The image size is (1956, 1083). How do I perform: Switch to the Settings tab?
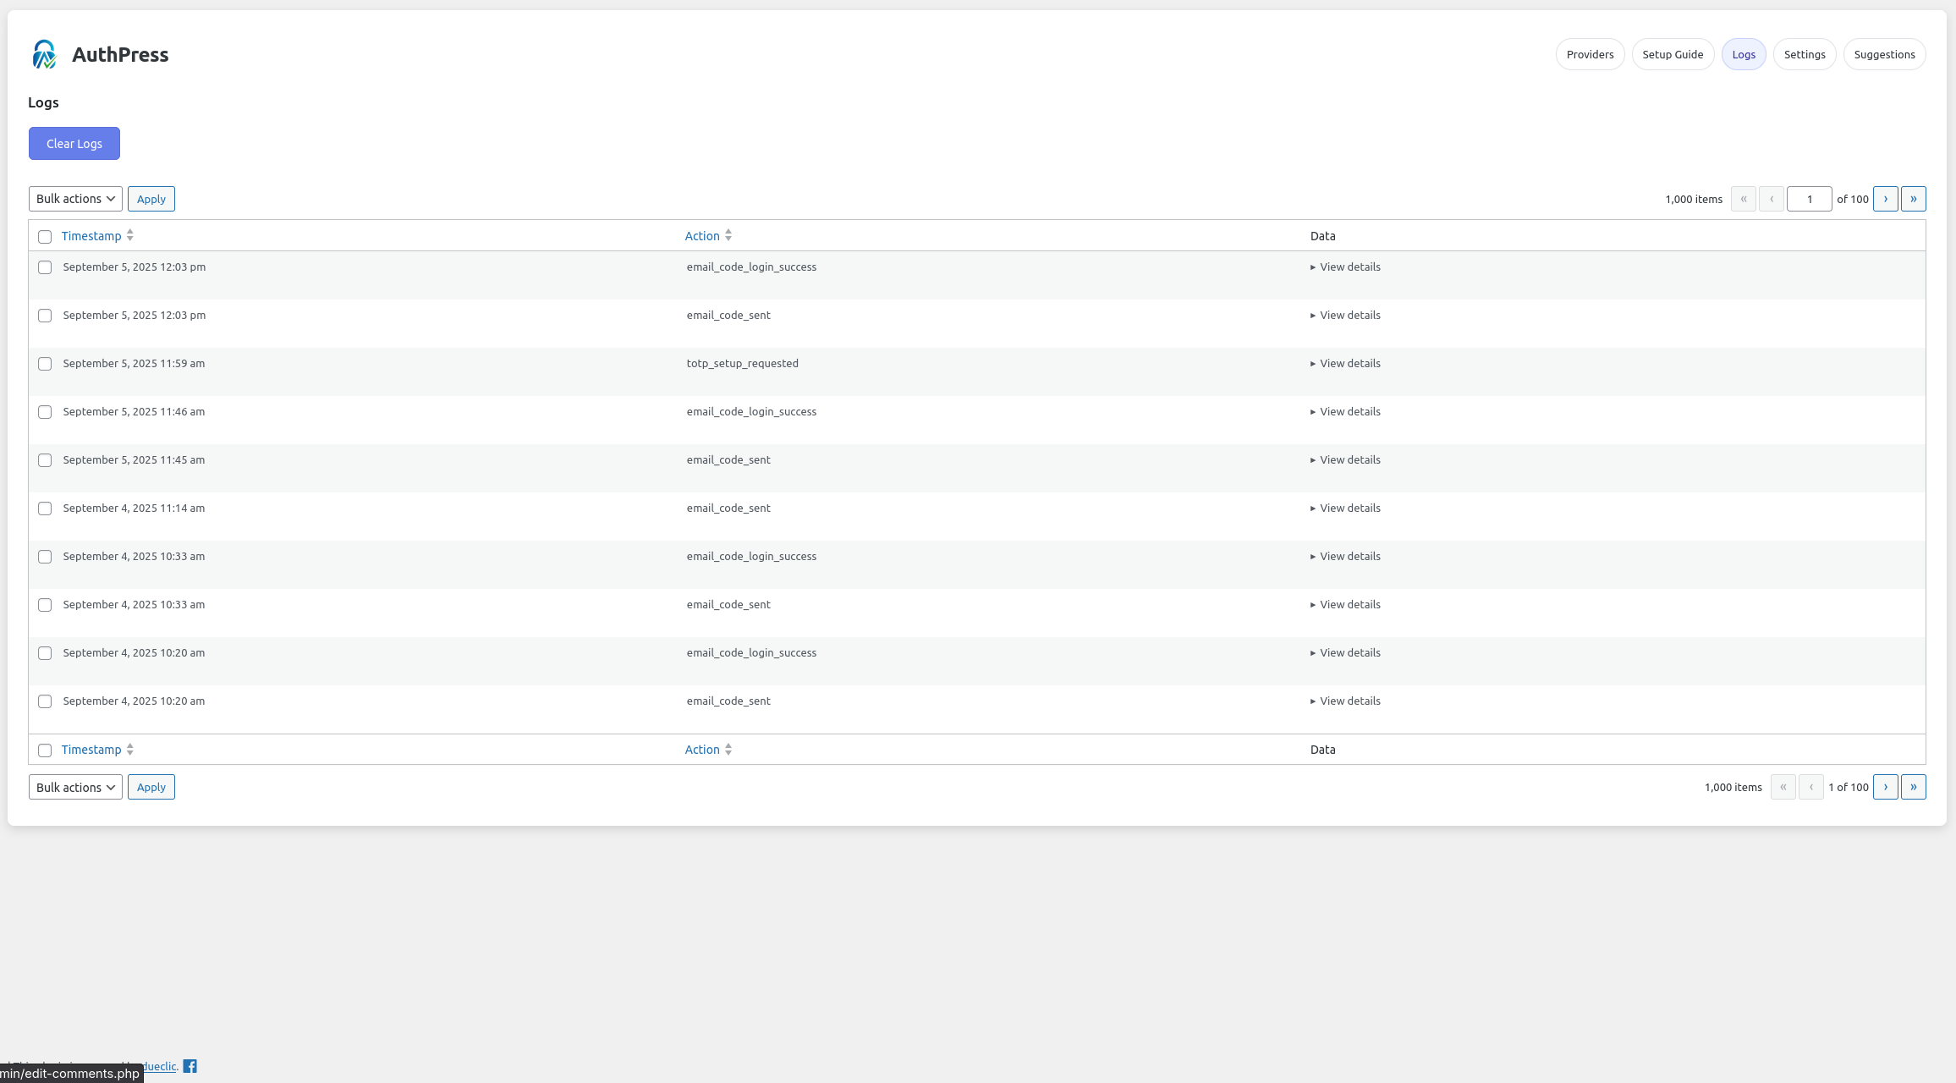click(x=1804, y=53)
